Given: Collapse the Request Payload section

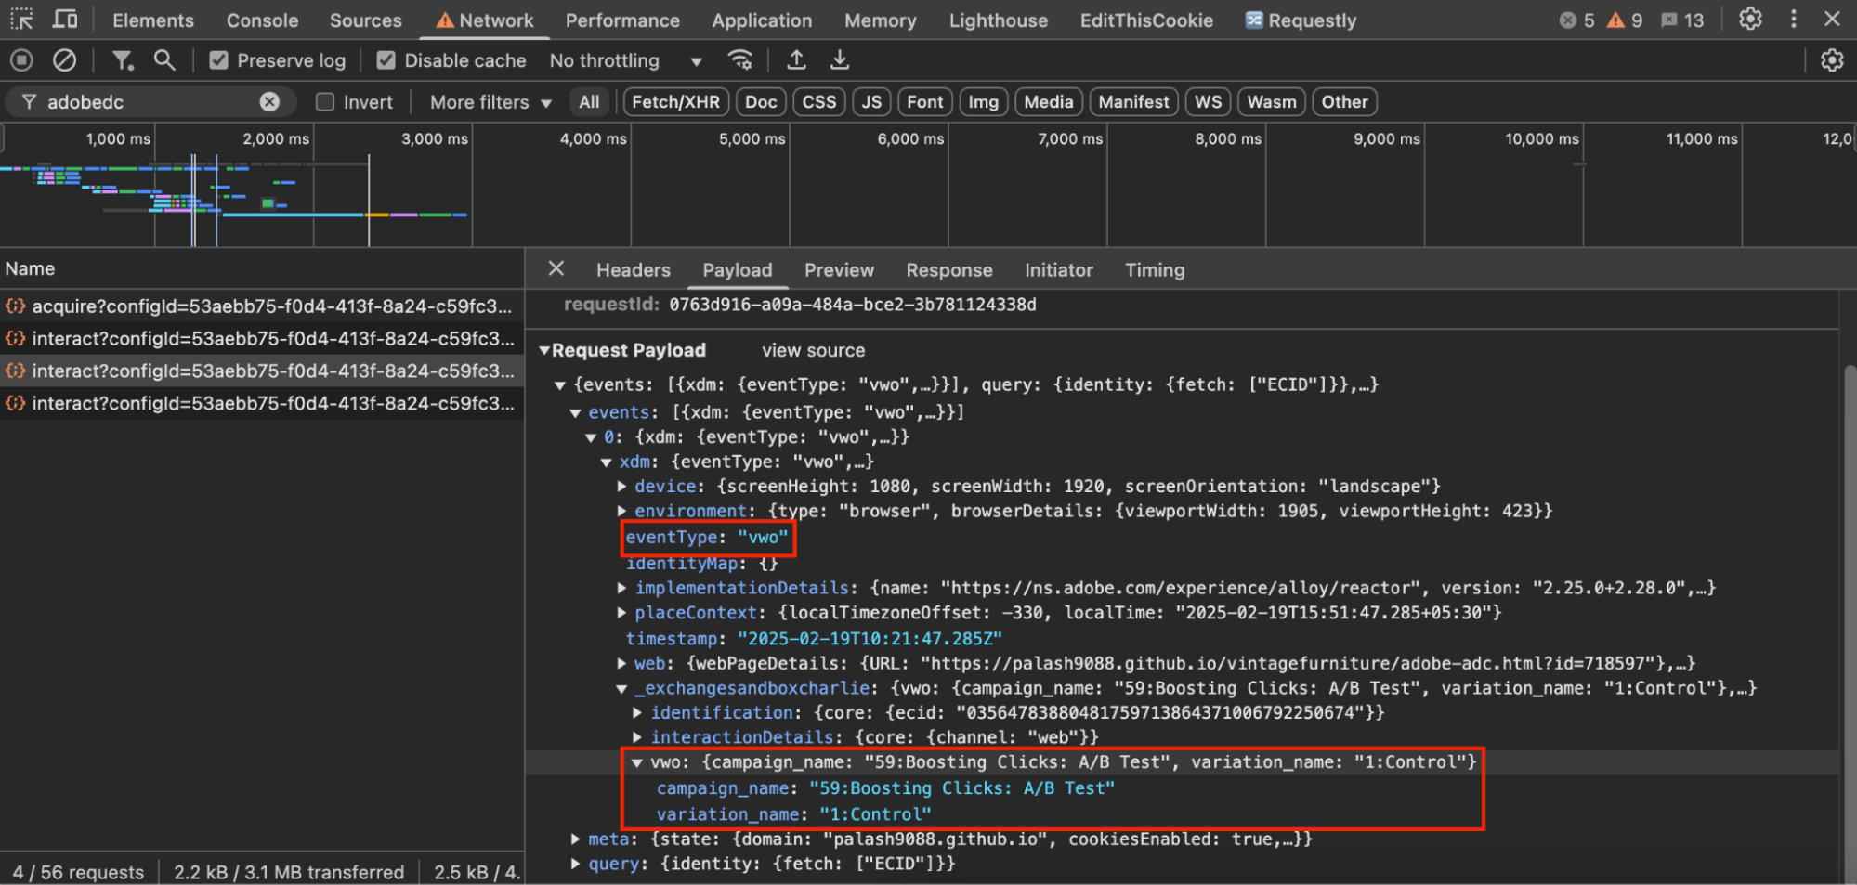Looking at the screenshot, I should [545, 350].
